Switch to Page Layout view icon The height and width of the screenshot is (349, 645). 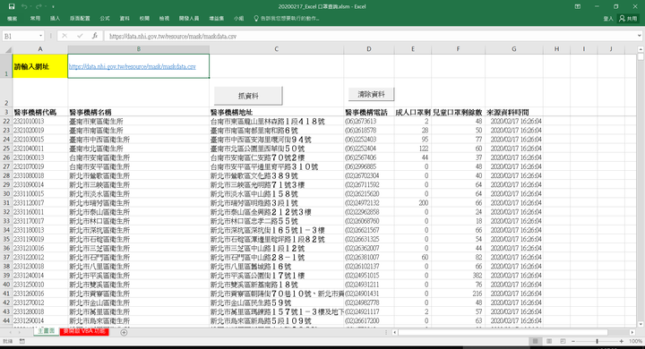(549, 341)
